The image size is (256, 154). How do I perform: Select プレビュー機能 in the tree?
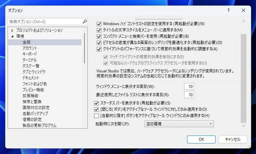(x=33, y=90)
